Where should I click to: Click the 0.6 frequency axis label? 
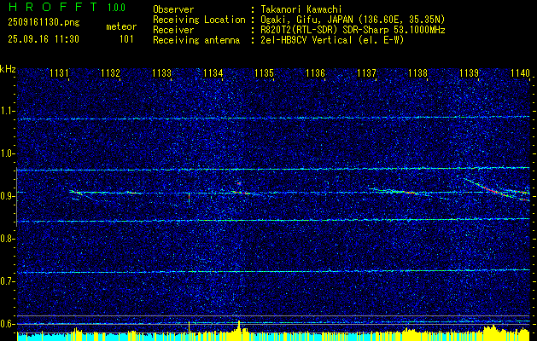[7, 324]
